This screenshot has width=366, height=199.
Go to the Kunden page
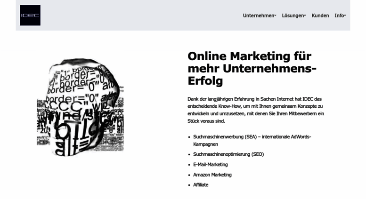tap(320, 16)
